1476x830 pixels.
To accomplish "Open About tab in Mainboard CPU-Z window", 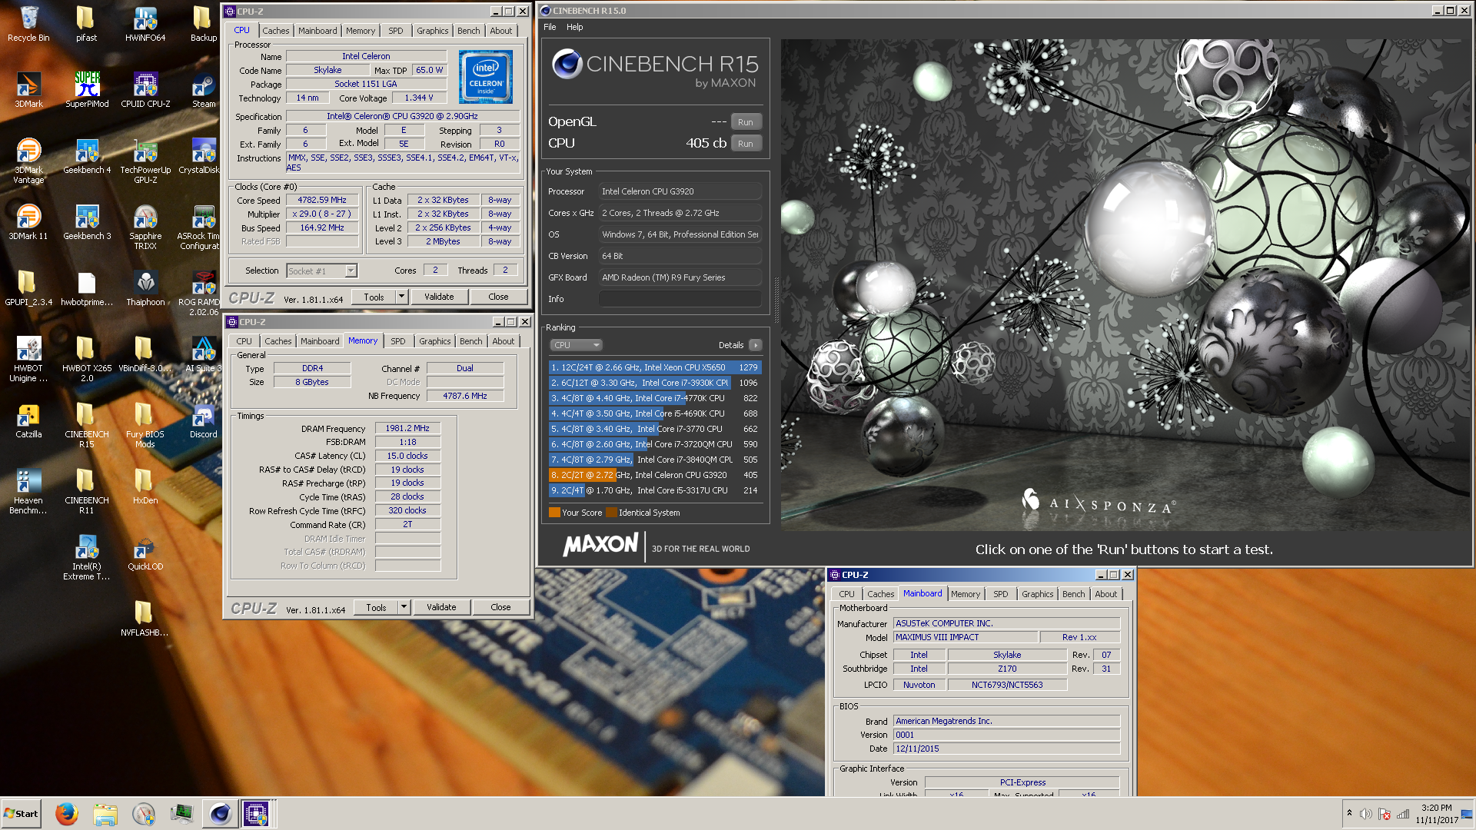I will [1106, 594].
